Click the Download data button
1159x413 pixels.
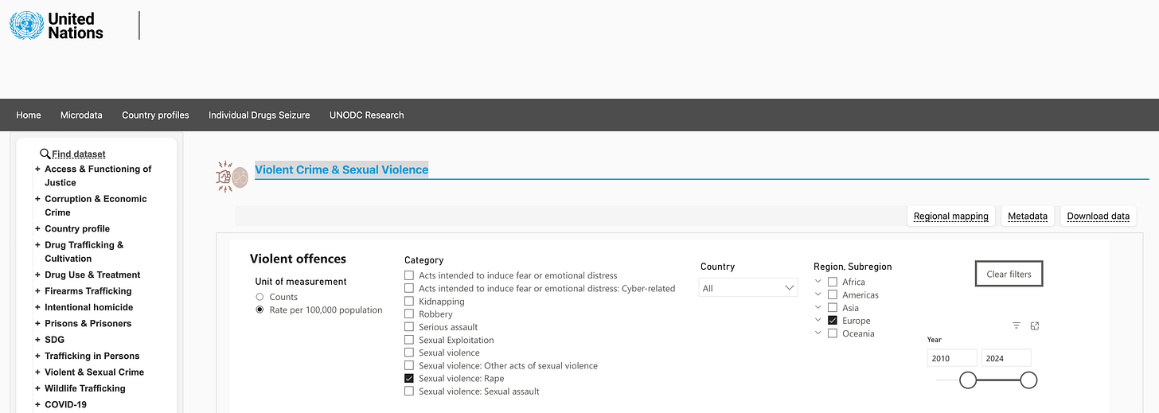1099,216
